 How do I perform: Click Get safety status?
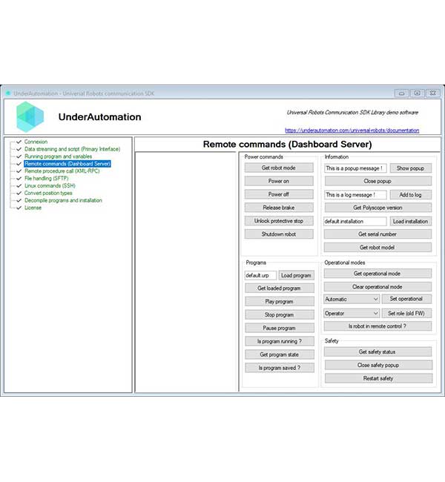point(378,351)
